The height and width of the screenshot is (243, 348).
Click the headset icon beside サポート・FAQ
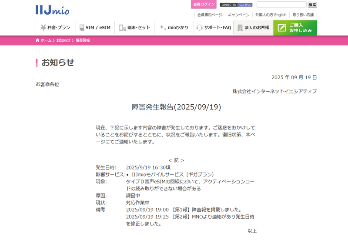(199, 28)
